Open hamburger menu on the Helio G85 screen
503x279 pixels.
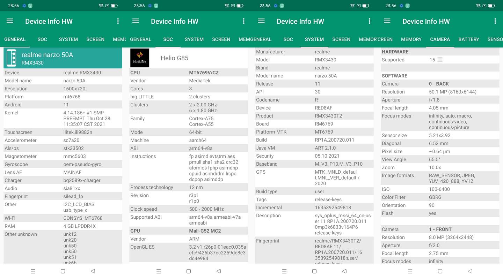[136, 21]
